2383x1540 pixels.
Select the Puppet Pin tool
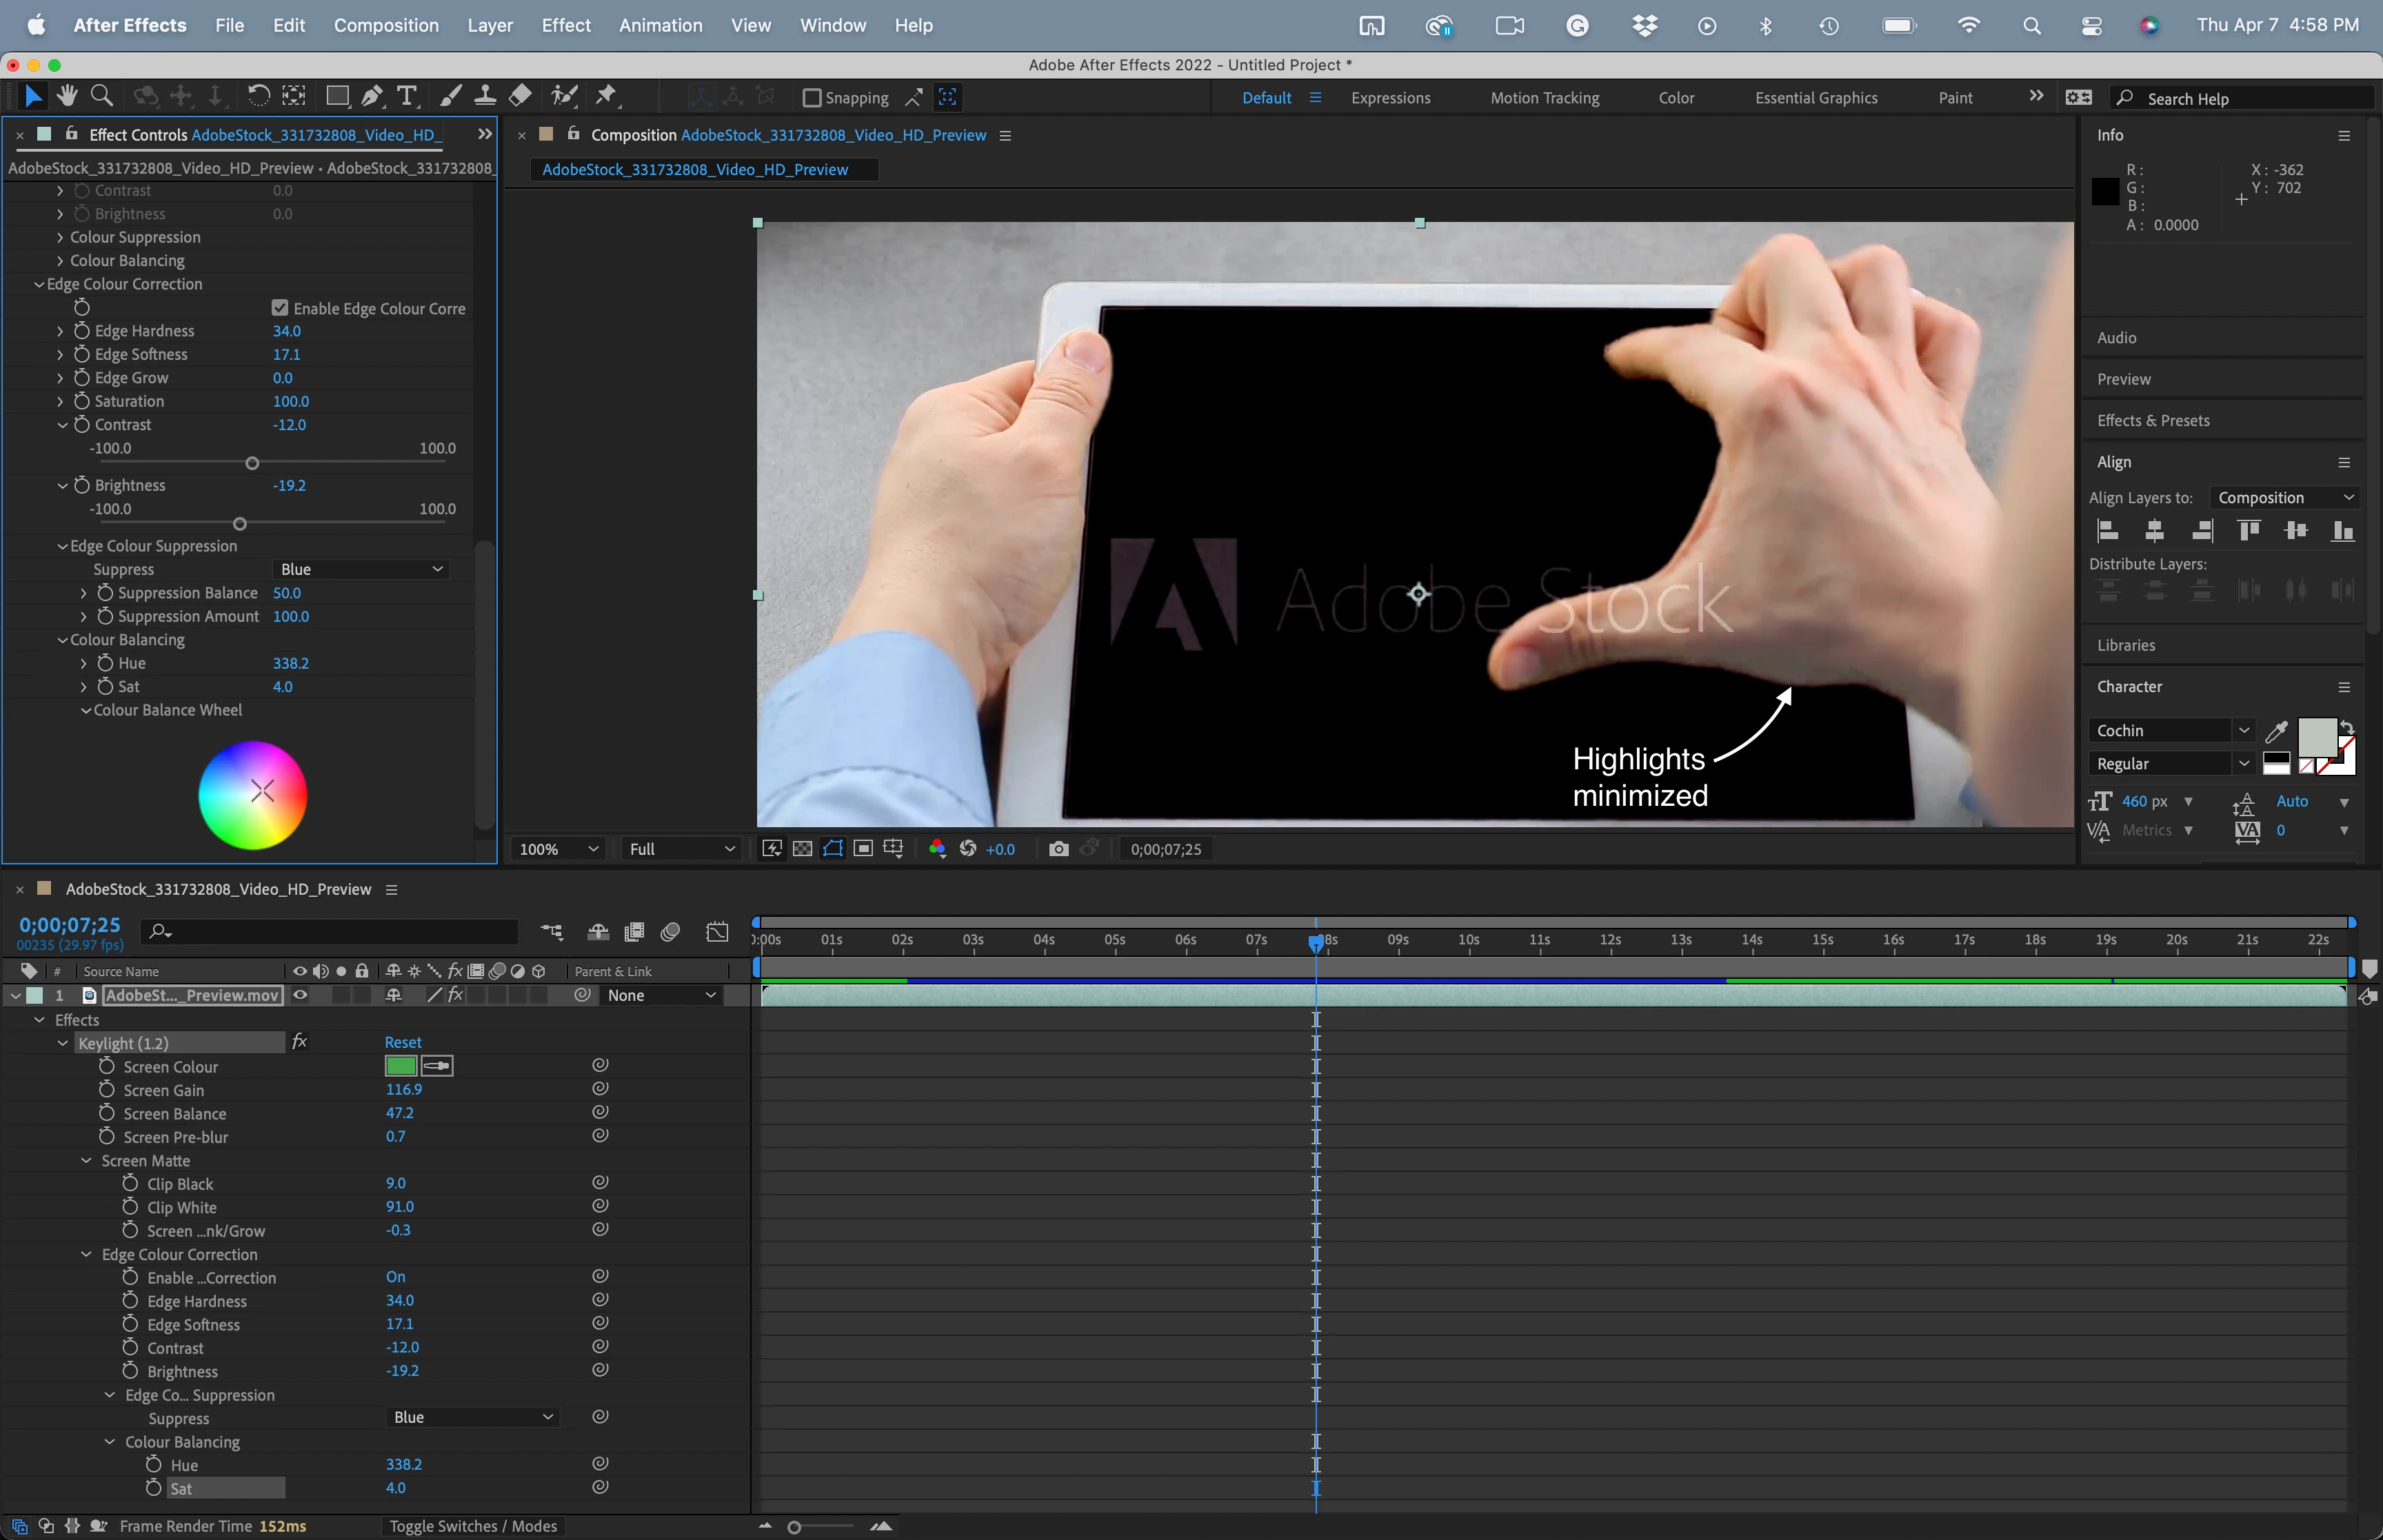tap(606, 96)
